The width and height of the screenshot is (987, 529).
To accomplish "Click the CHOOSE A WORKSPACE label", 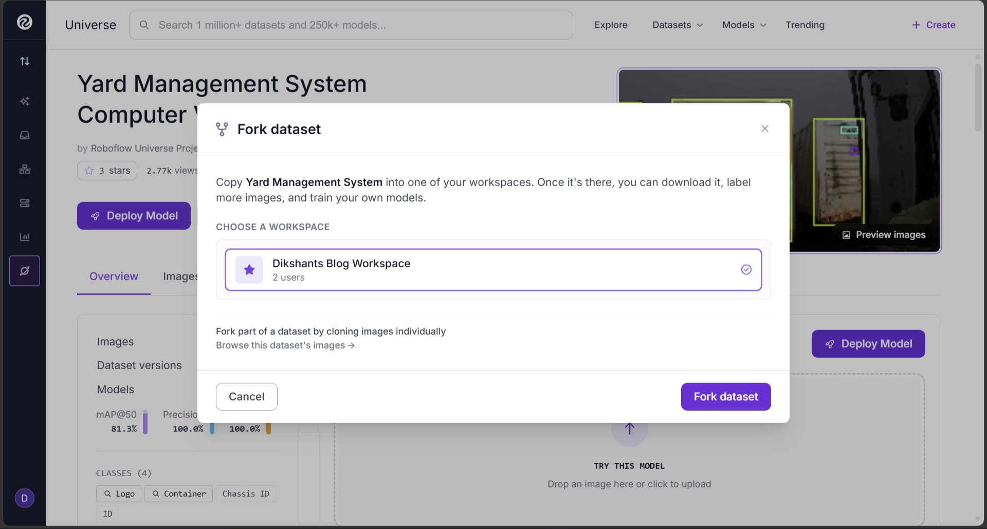I will point(273,227).
